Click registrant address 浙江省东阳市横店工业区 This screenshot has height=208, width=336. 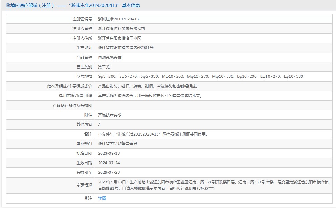(119, 38)
